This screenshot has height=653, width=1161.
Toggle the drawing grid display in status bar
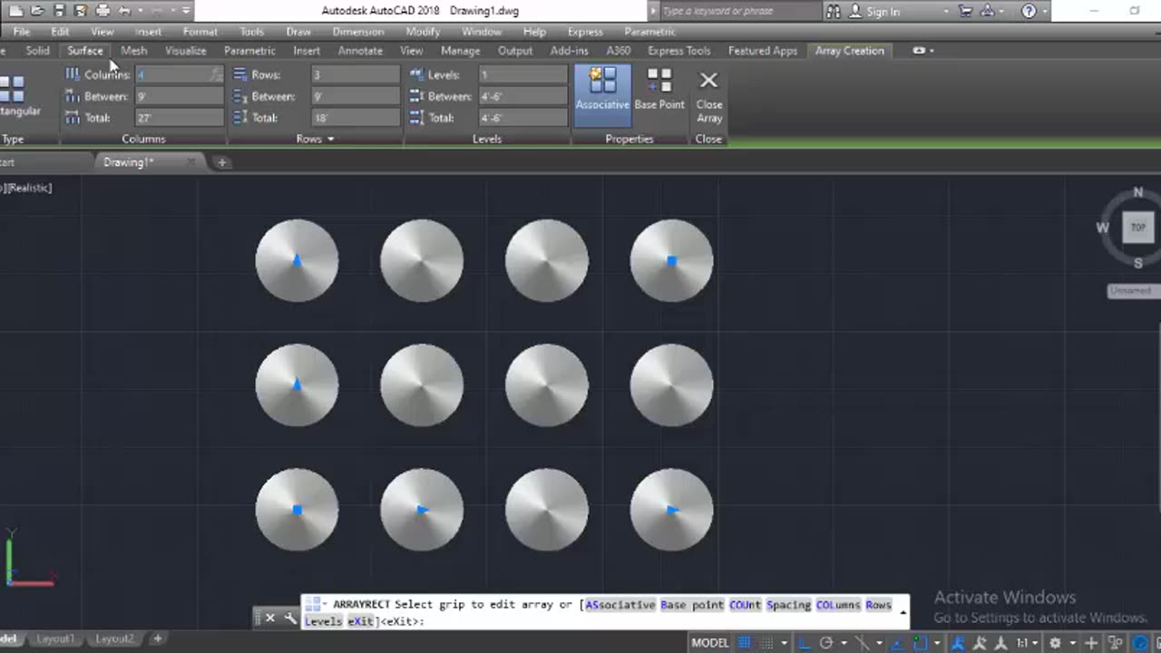[744, 642]
